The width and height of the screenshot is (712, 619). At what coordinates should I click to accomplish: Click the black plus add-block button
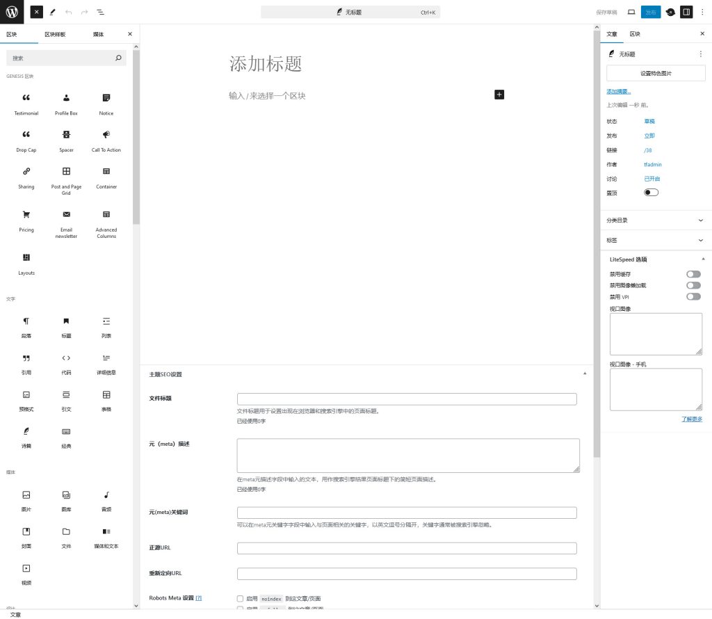tap(499, 95)
